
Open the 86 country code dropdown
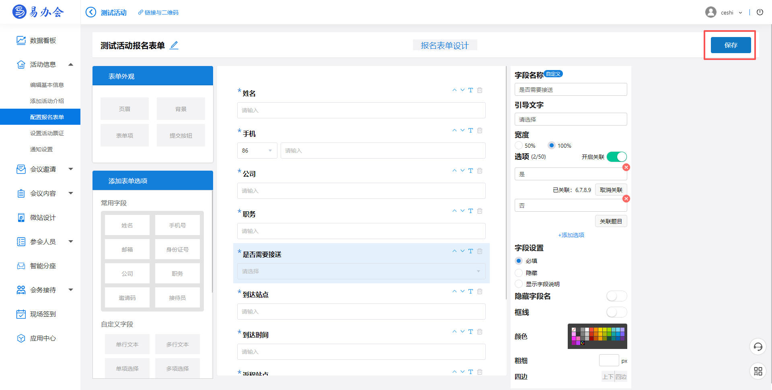click(257, 151)
